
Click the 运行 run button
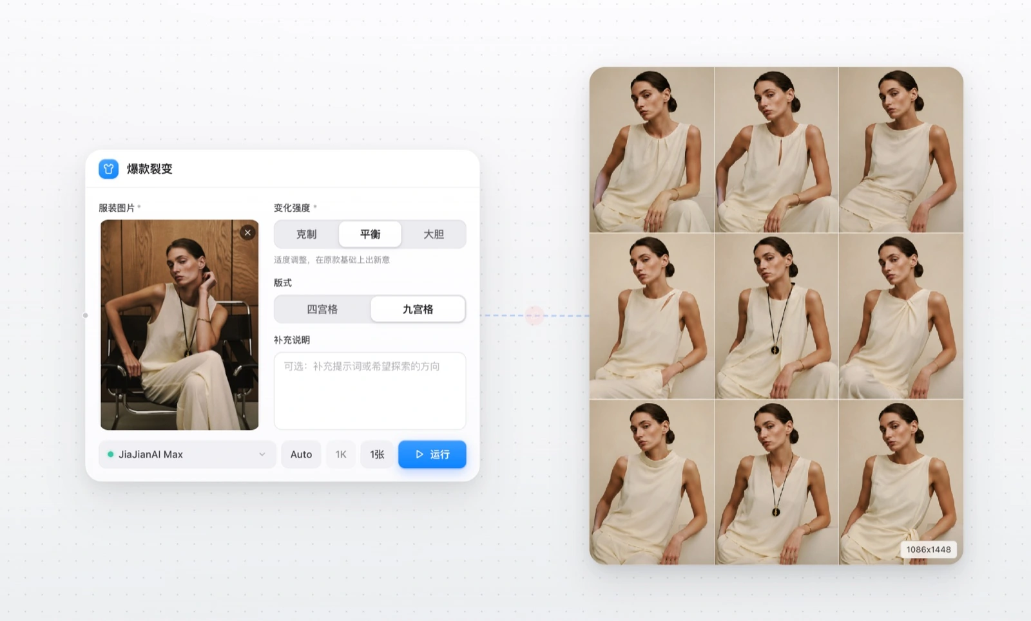pos(432,454)
